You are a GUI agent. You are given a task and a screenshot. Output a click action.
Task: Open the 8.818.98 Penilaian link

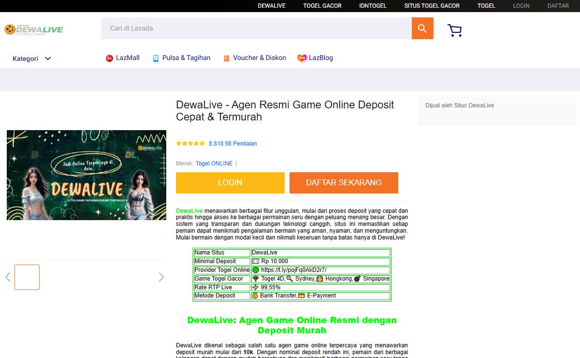[x=233, y=144]
